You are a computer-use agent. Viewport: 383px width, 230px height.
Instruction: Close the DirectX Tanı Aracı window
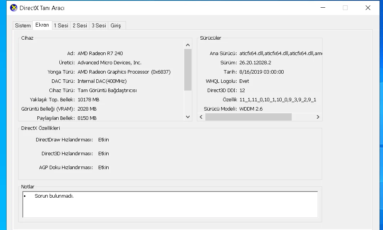pos(368,8)
